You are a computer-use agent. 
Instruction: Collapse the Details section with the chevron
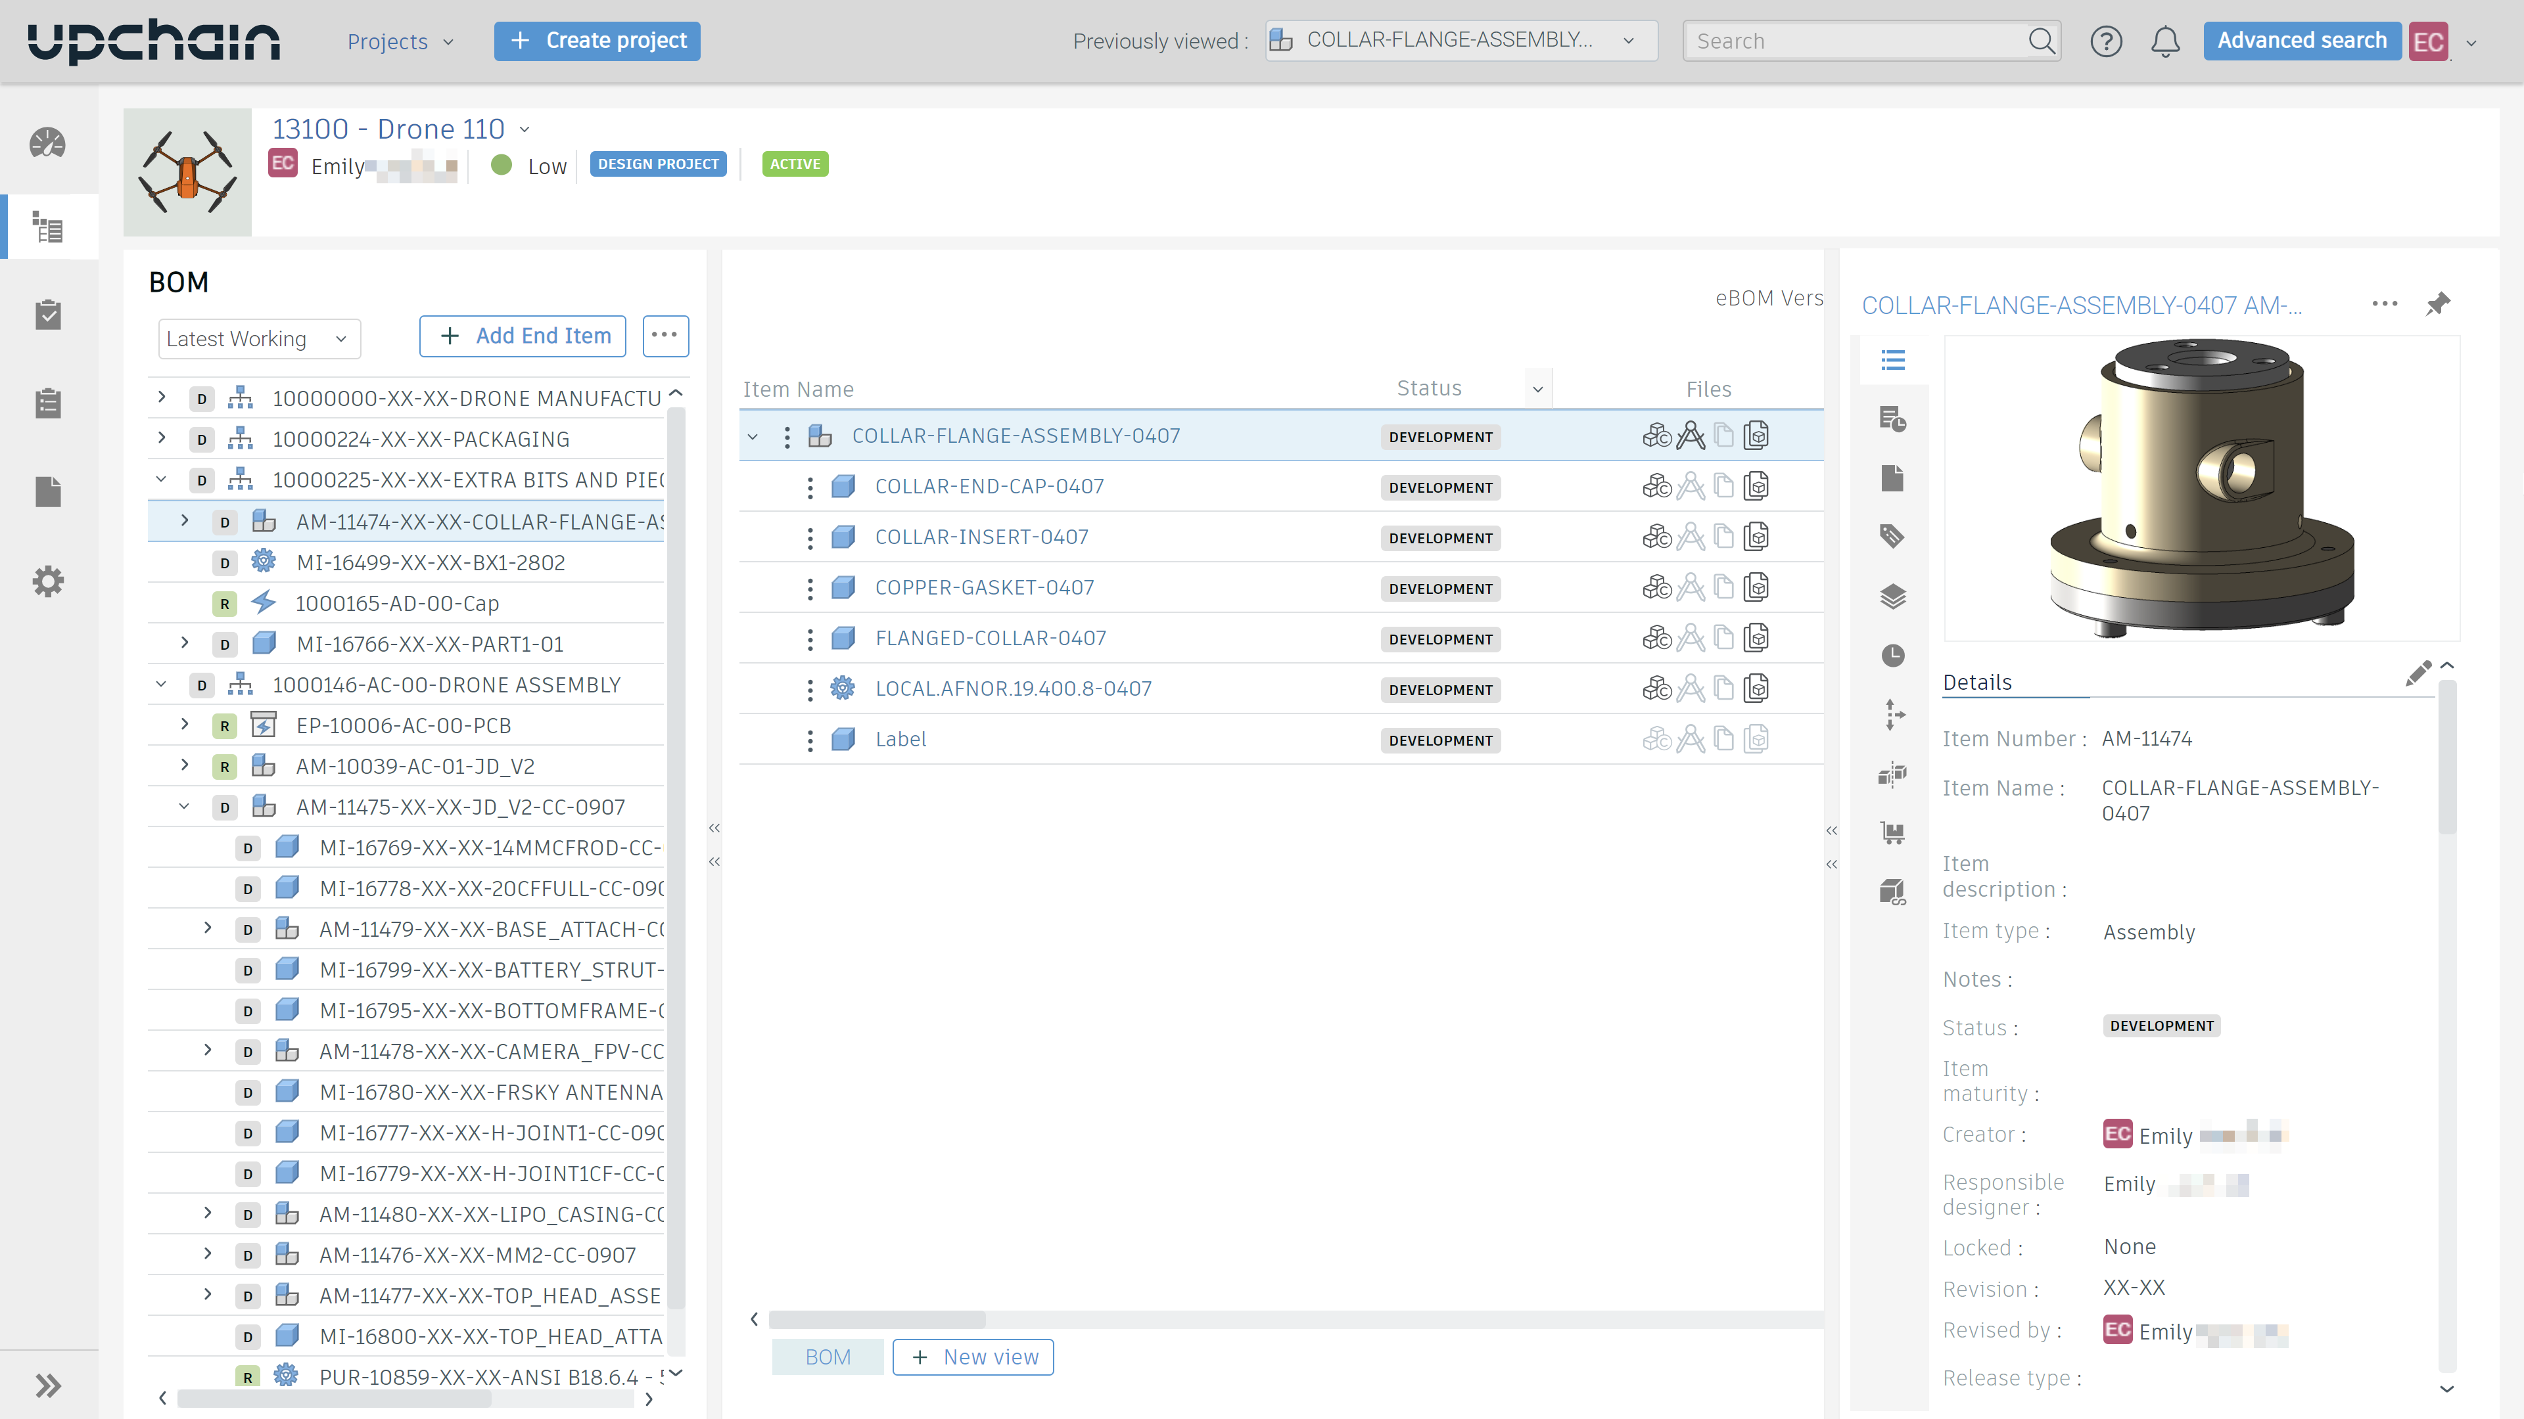tap(2446, 666)
